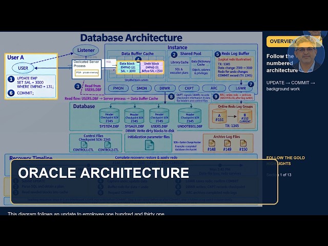
Task: Click the Instance heading
Action: point(177,48)
